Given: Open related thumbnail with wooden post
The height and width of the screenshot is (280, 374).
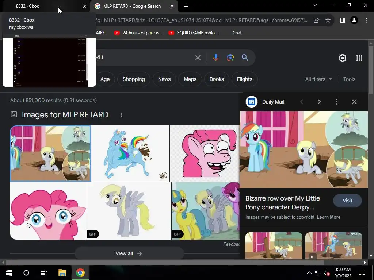Looking at the screenshot, I should click(x=274, y=246).
